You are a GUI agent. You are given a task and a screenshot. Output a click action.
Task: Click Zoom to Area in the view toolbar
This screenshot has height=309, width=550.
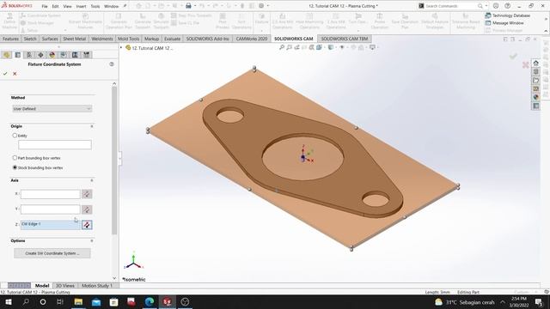click(x=289, y=47)
